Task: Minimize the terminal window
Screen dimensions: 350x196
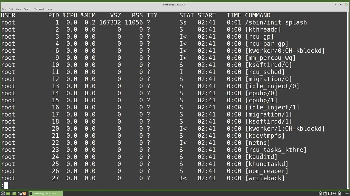Action: [335, 4]
